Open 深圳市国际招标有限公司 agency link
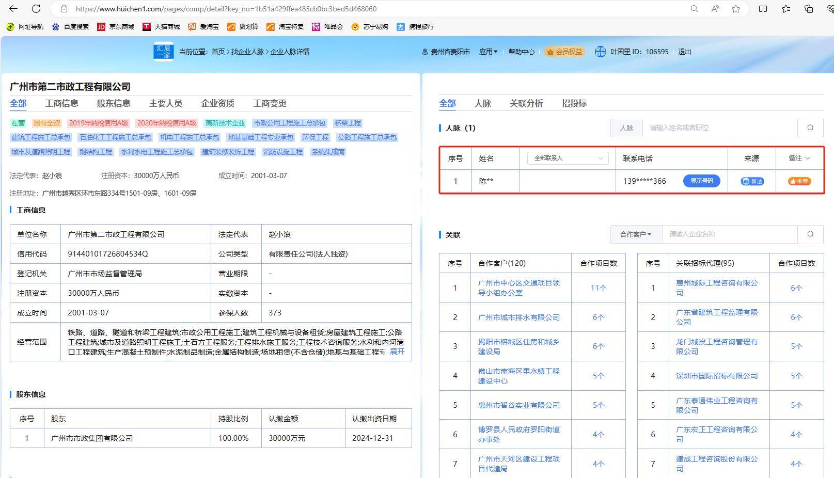Viewport: 834px width, 478px height. (x=717, y=376)
